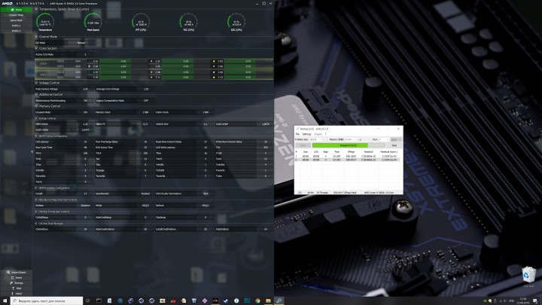Select Profile 2 in sidebar
542x305 pixels.
(x=17, y=30)
